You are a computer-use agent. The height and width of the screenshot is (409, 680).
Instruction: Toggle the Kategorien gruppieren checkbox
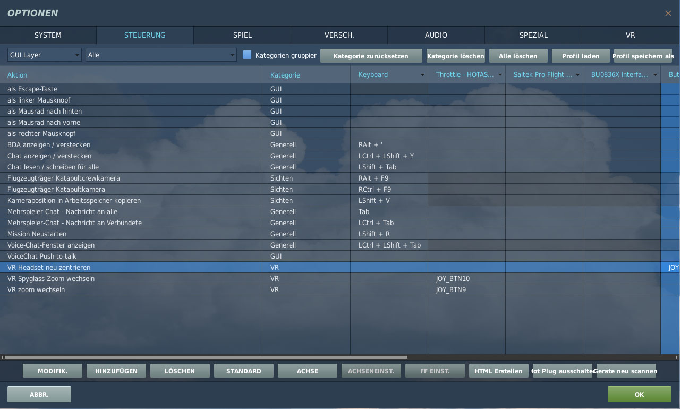click(x=247, y=55)
